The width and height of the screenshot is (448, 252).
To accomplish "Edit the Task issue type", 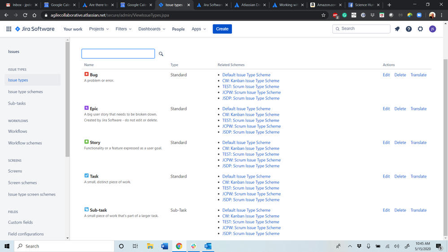I will point(386,176).
